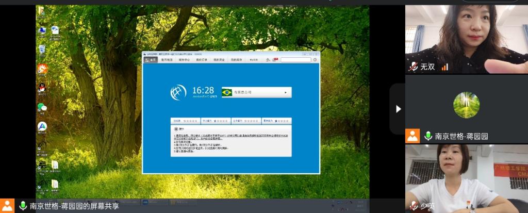Click the orange avatar icon for 南京世格-蒋园园
Image resolution: width=528 pixels, height=213 pixels.
click(412, 136)
